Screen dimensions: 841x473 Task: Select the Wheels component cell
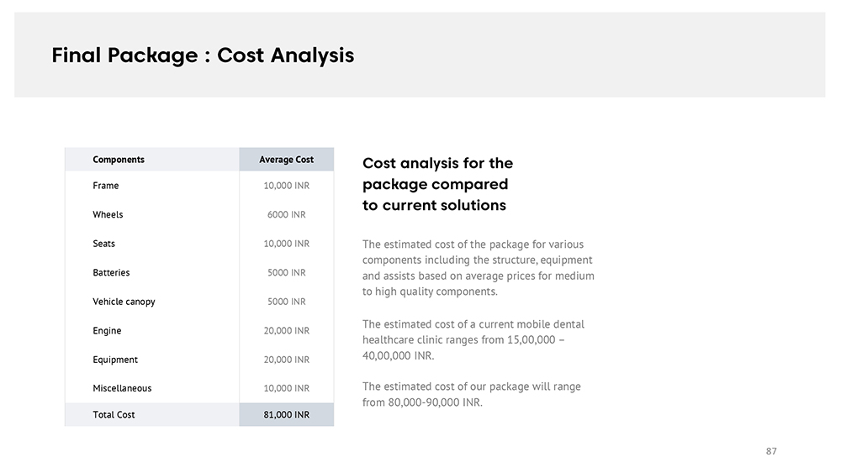108,215
